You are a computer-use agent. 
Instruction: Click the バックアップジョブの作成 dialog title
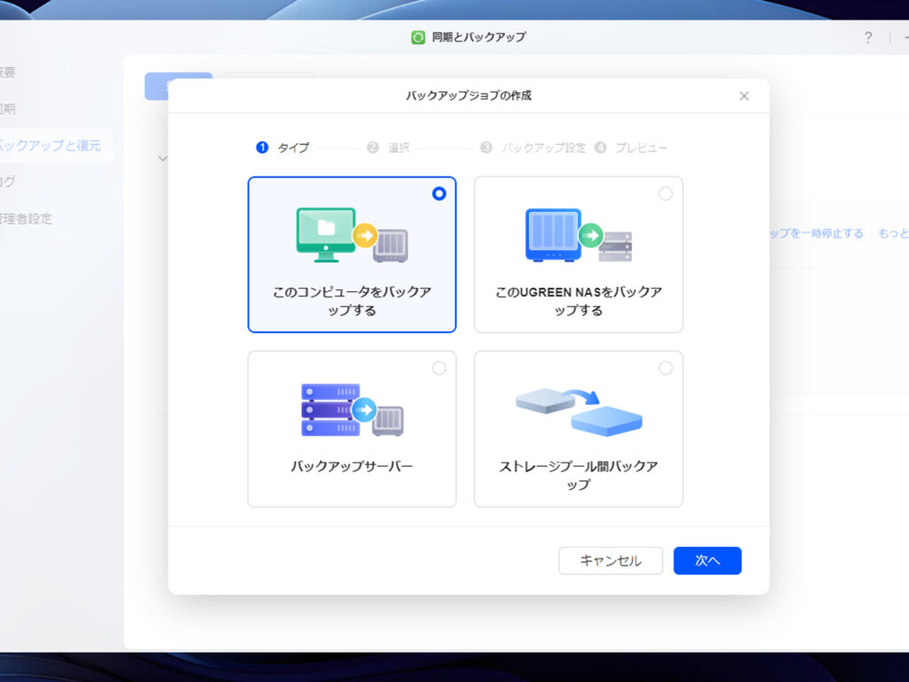pyautogui.click(x=469, y=96)
